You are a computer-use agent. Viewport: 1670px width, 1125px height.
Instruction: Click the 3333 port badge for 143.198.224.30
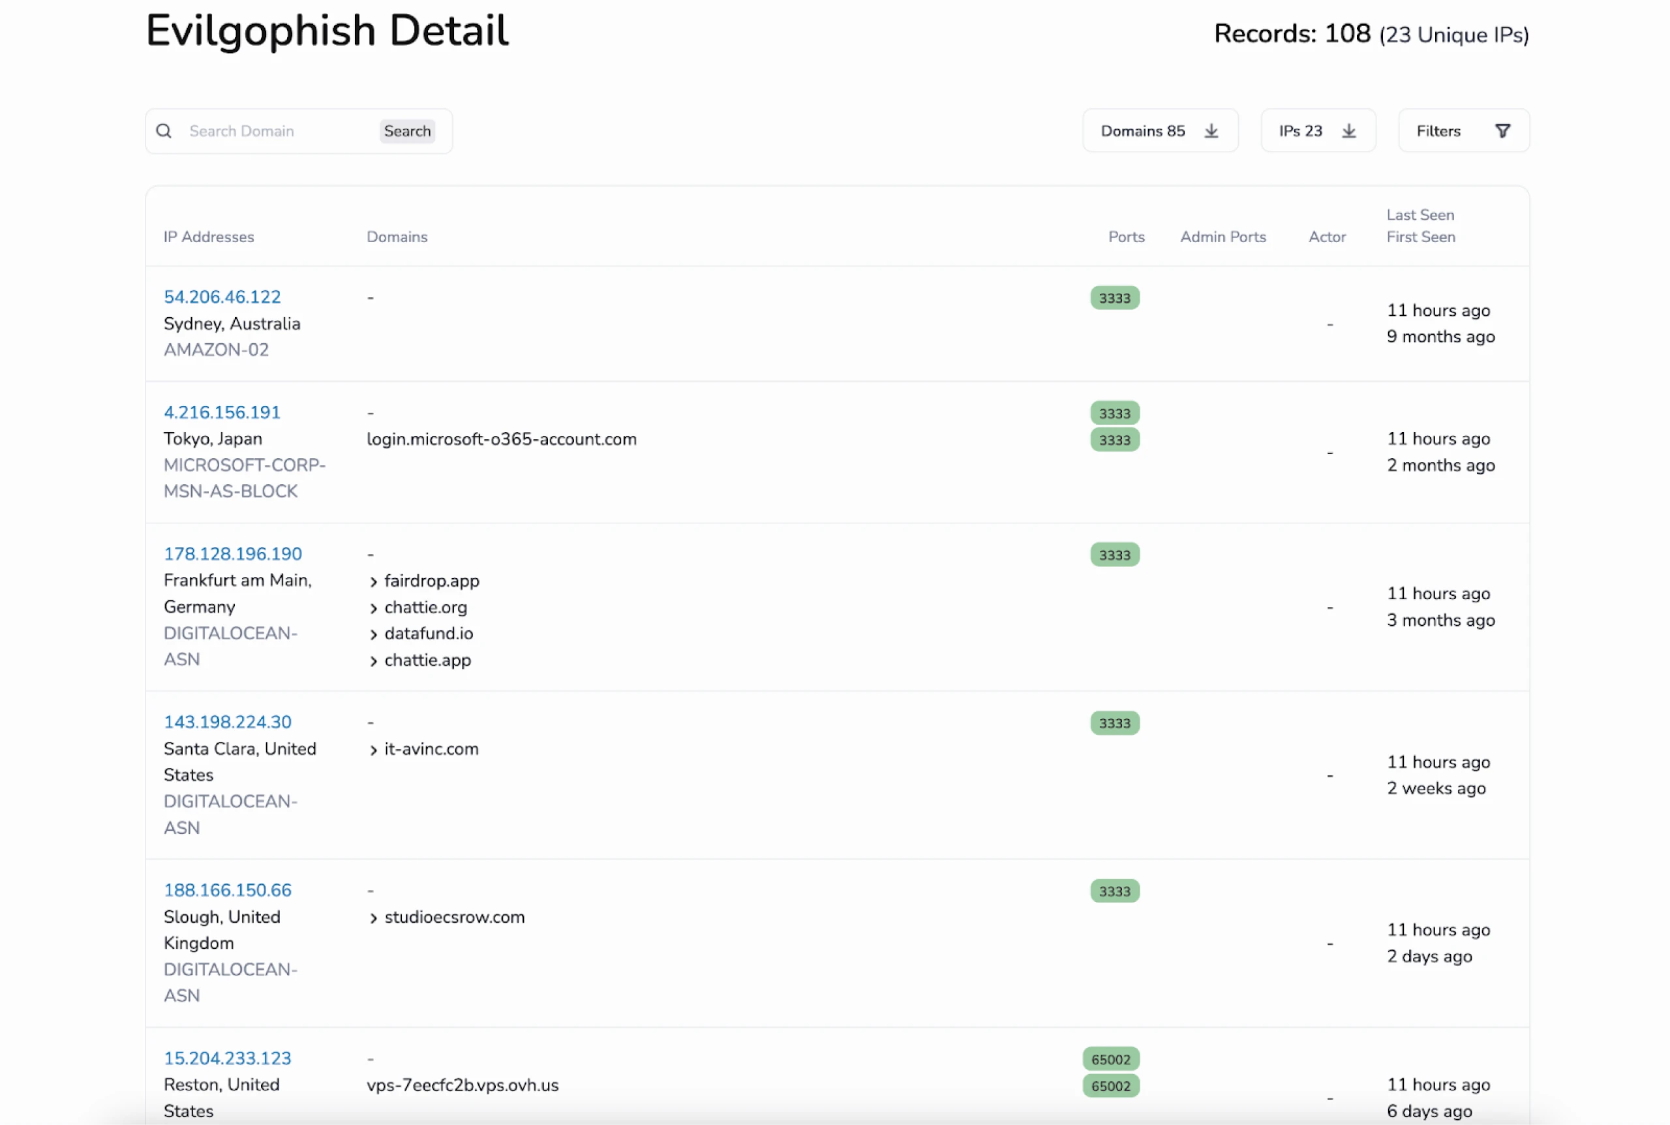[x=1115, y=723]
